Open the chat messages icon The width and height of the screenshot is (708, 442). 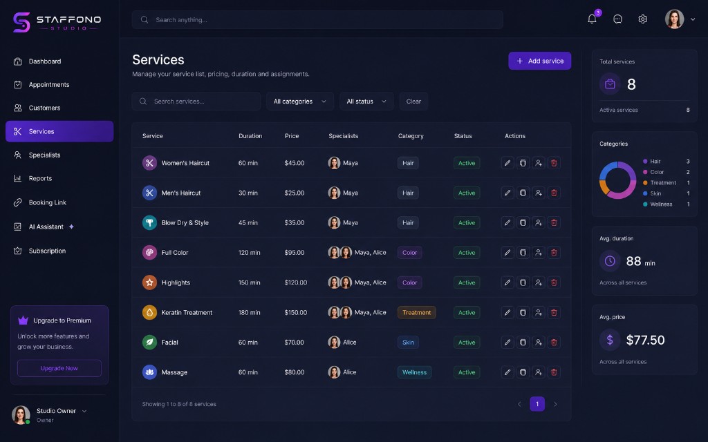coord(617,19)
